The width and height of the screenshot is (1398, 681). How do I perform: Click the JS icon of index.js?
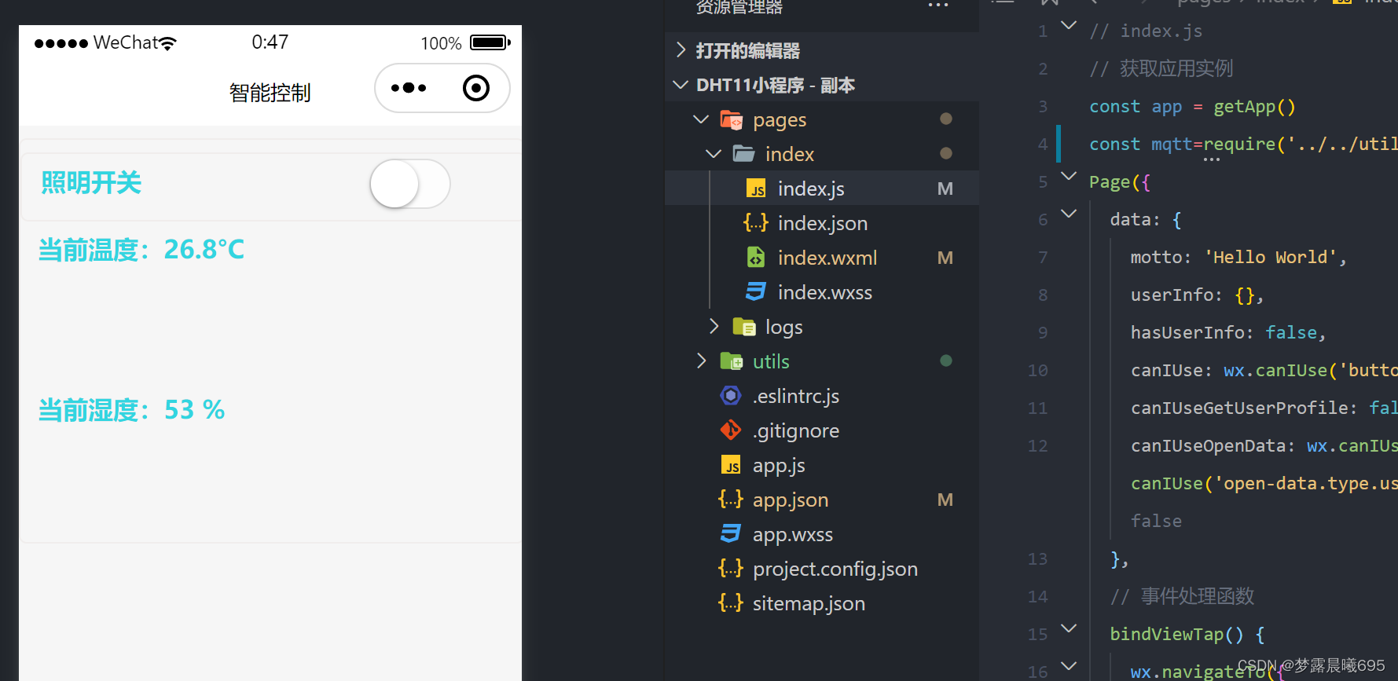pos(756,189)
